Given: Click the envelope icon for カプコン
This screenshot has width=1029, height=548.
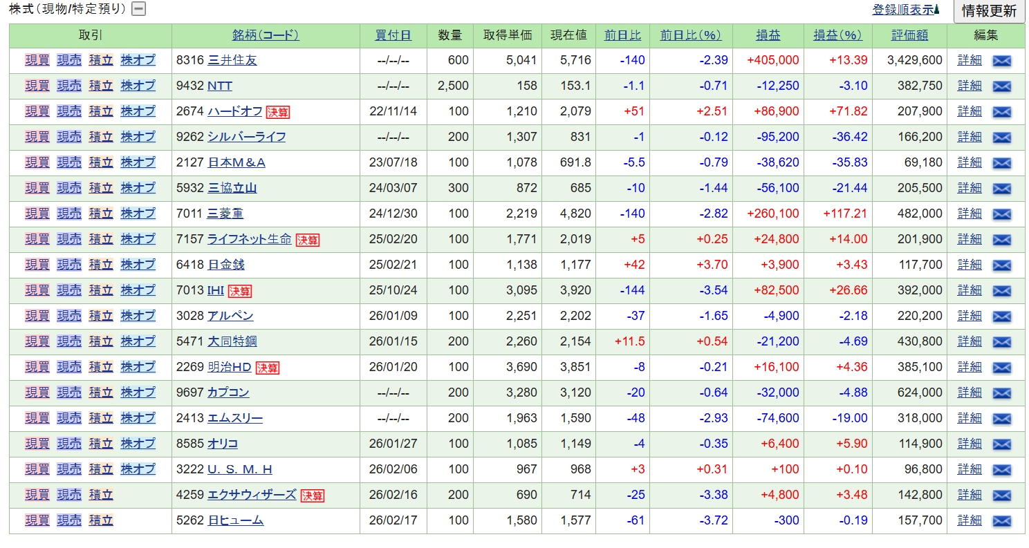Looking at the screenshot, I should pos(1001,393).
